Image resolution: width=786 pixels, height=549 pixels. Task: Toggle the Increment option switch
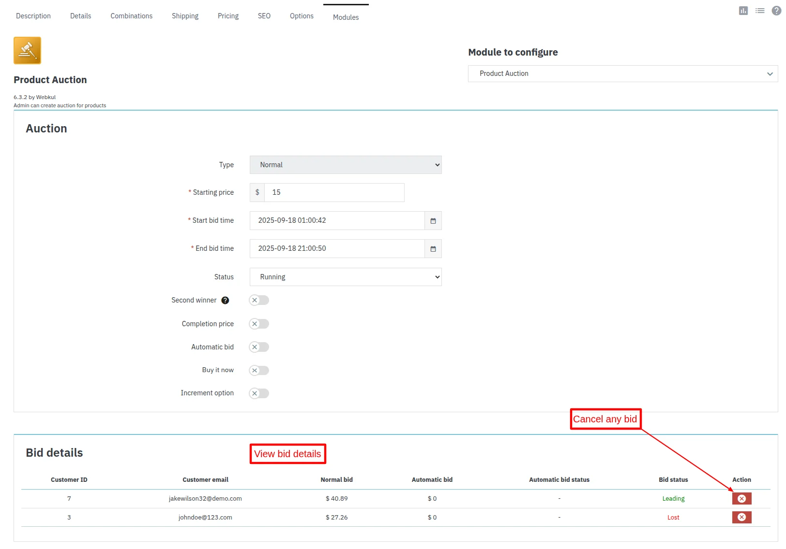[x=258, y=393]
